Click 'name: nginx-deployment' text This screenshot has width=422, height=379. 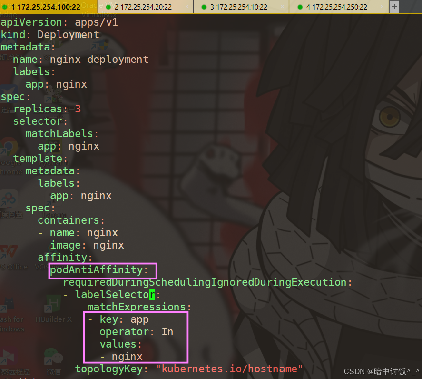point(81,60)
